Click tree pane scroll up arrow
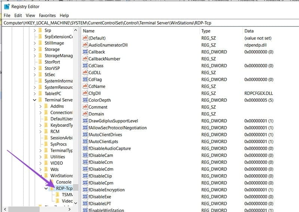 (75, 30)
